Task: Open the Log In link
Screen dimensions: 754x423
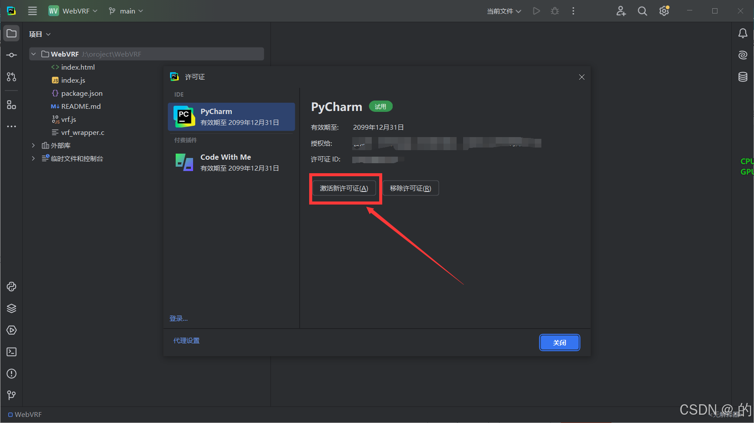Action: [x=178, y=318]
